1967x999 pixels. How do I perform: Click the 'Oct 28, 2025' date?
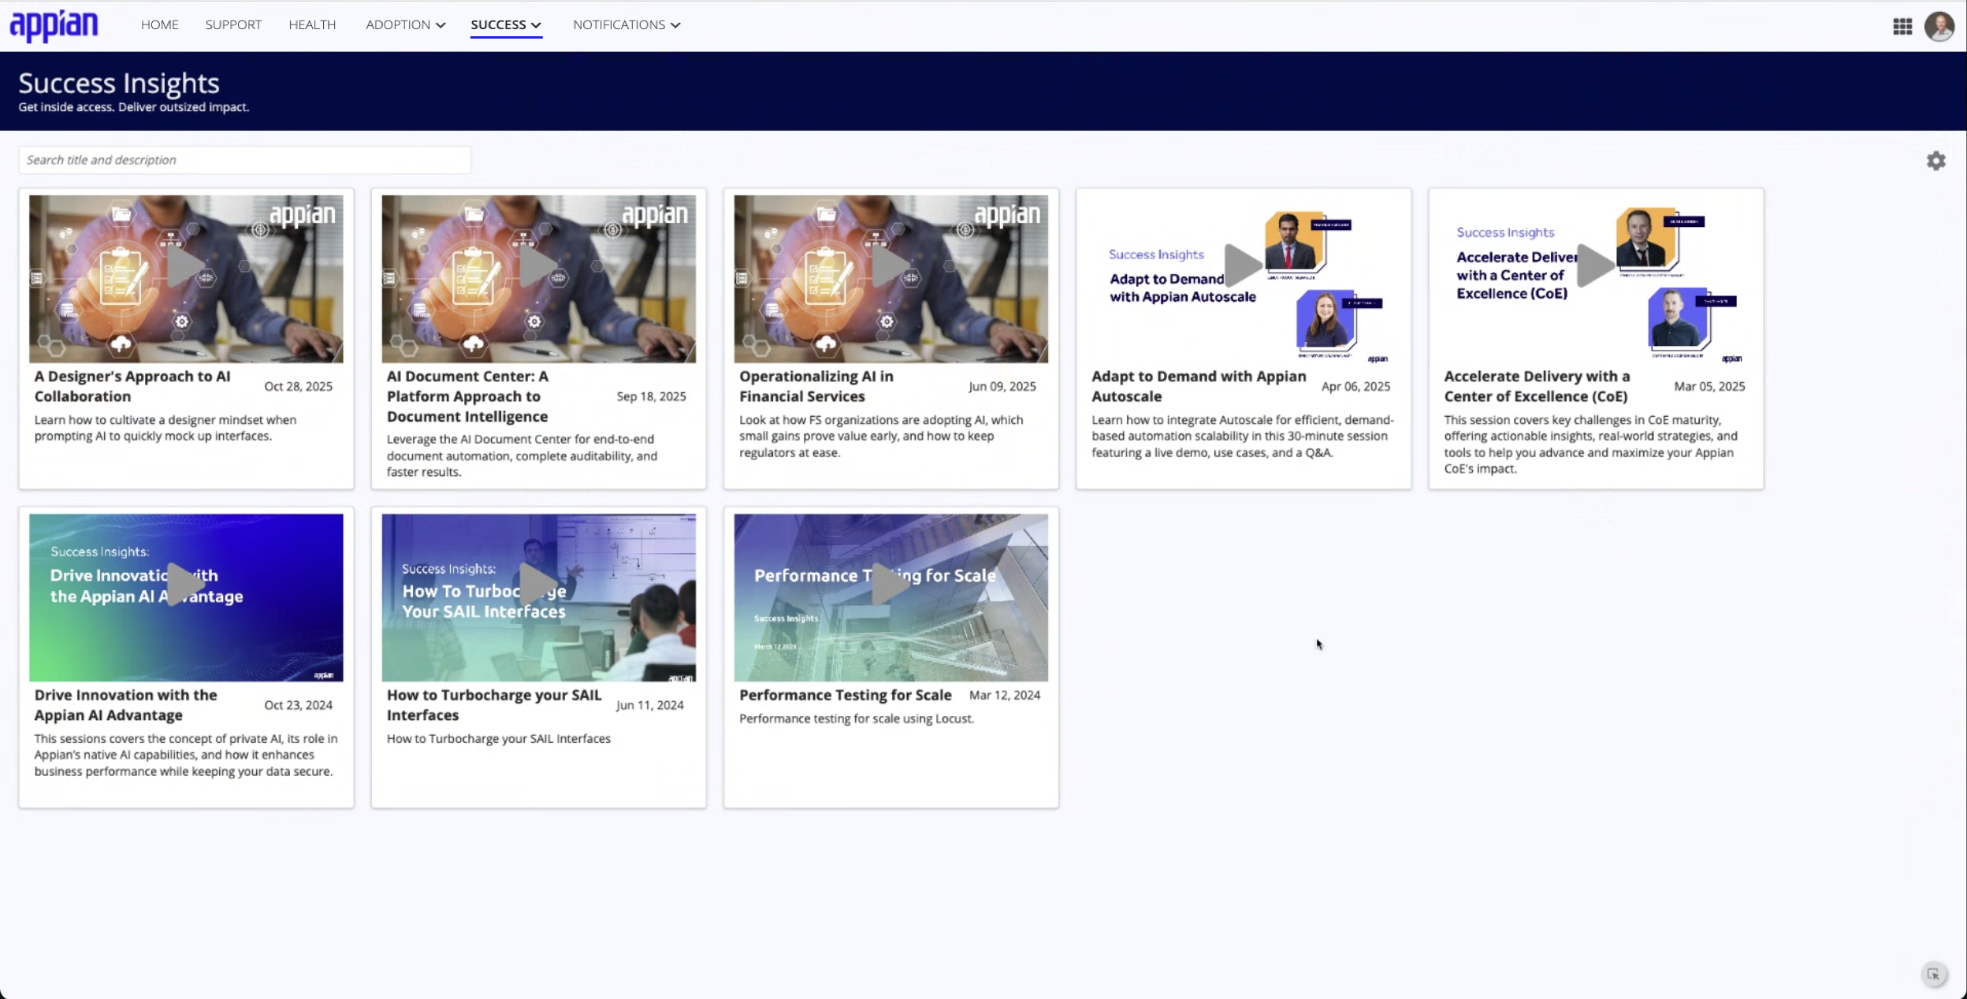coord(298,386)
